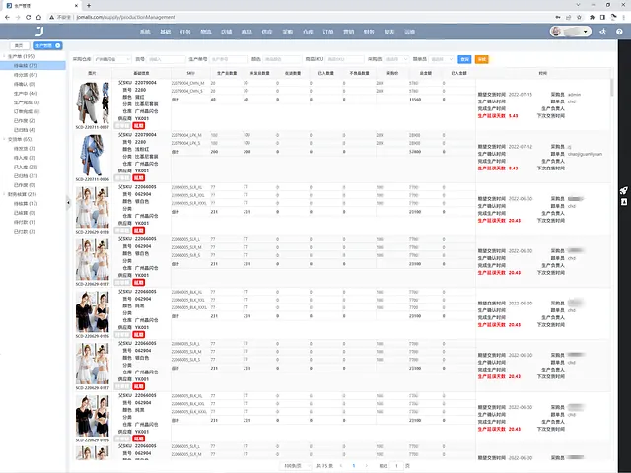Open the 采购 top menu
The height and width of the screenshot is (473, 631).
287,32
